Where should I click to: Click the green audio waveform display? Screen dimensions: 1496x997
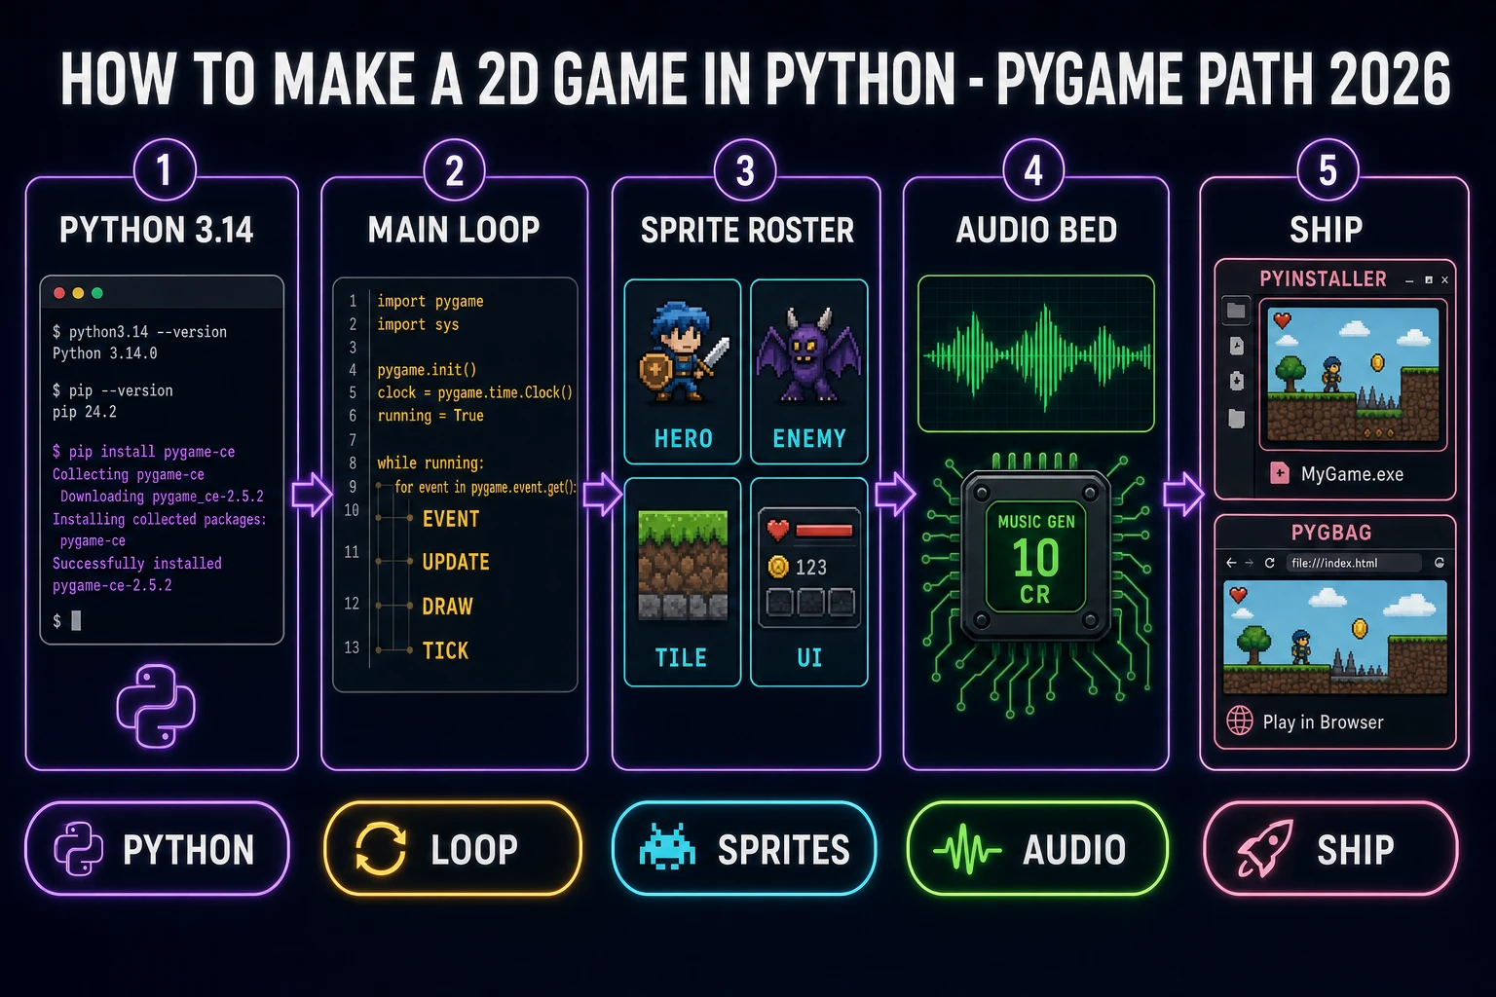point(1036,353)
